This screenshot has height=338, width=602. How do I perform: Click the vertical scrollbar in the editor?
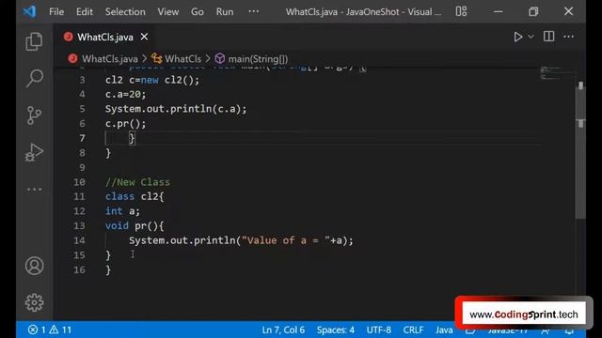580,153
